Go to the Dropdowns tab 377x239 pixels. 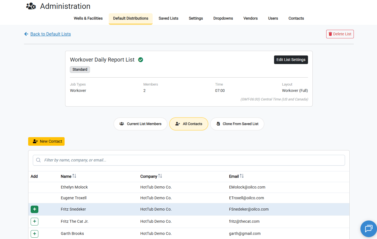(x=223, y=18)
